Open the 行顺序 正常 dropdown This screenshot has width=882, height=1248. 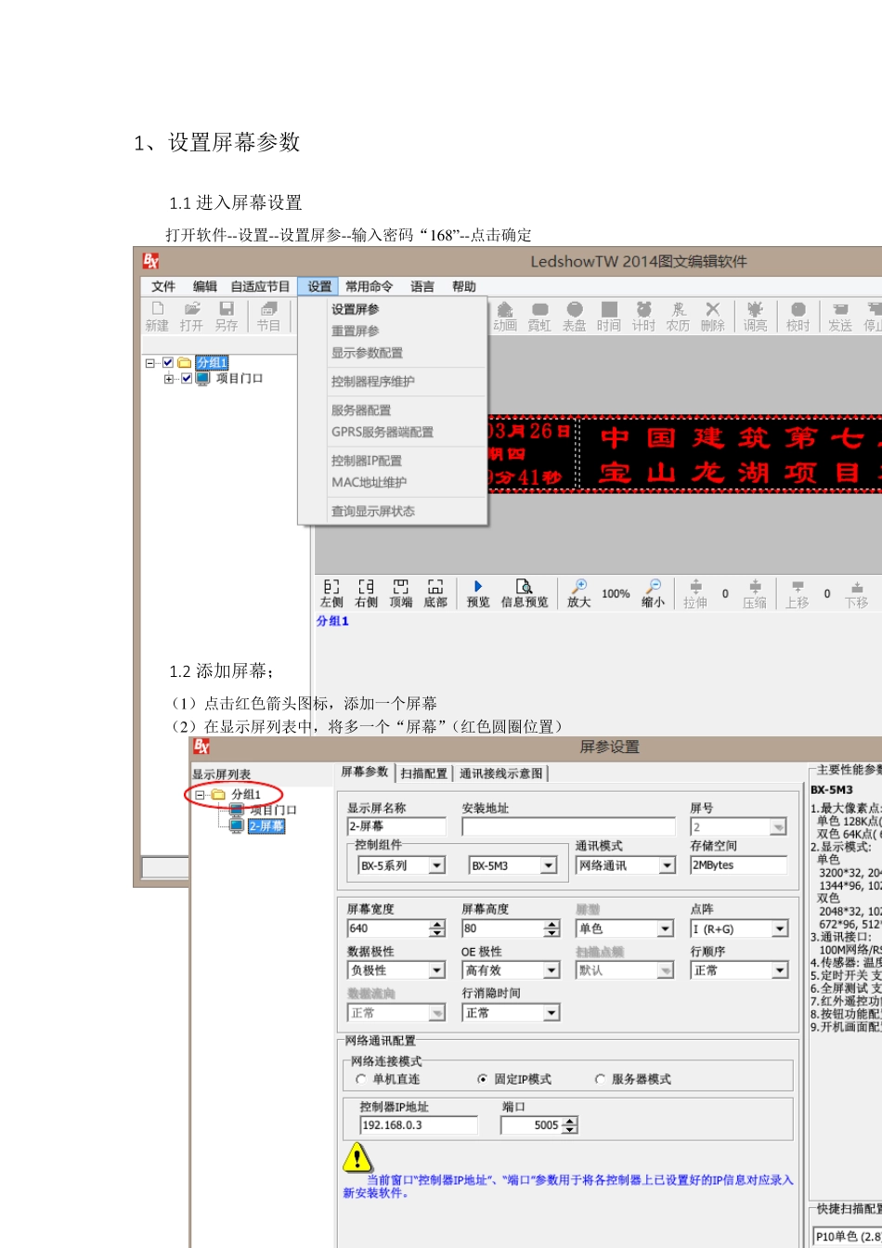click(x=780, y=970)
